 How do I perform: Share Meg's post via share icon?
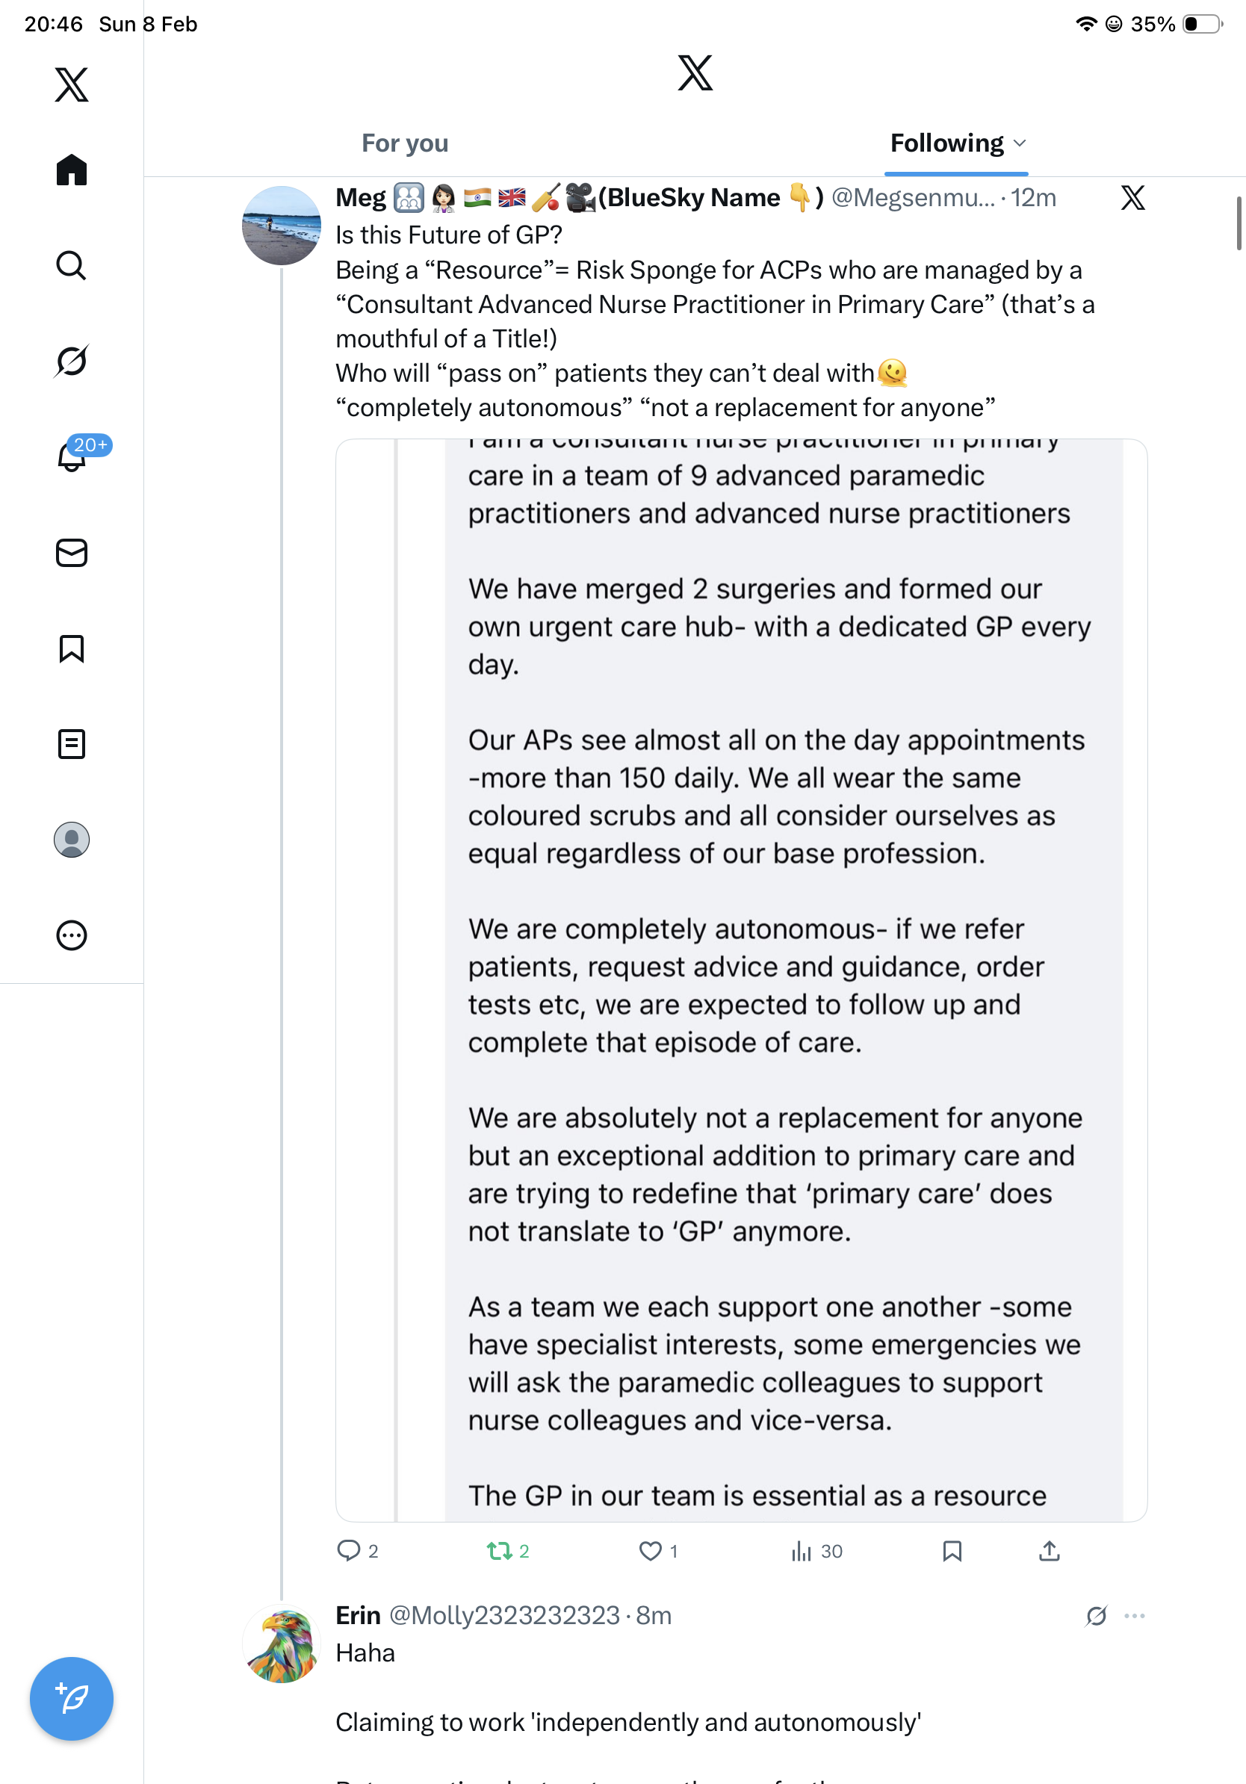pyautogui.click(x=1050, y=1551)
